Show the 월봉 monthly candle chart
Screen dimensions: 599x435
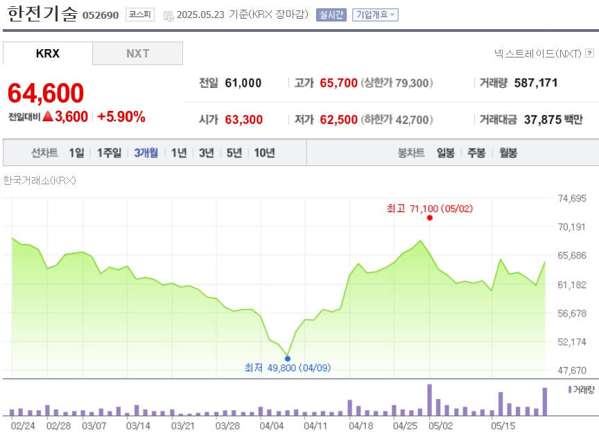[508, 153]
